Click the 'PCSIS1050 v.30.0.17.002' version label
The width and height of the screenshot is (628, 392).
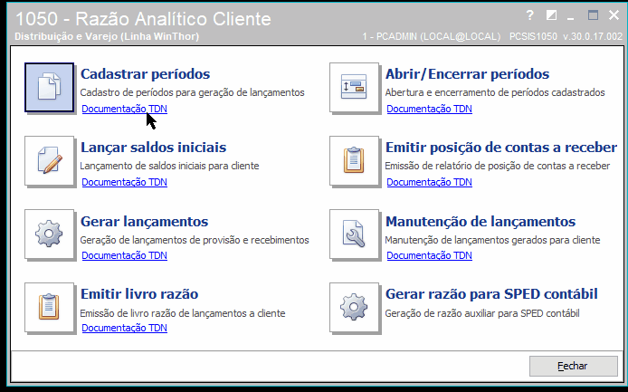tap(566, 36)
